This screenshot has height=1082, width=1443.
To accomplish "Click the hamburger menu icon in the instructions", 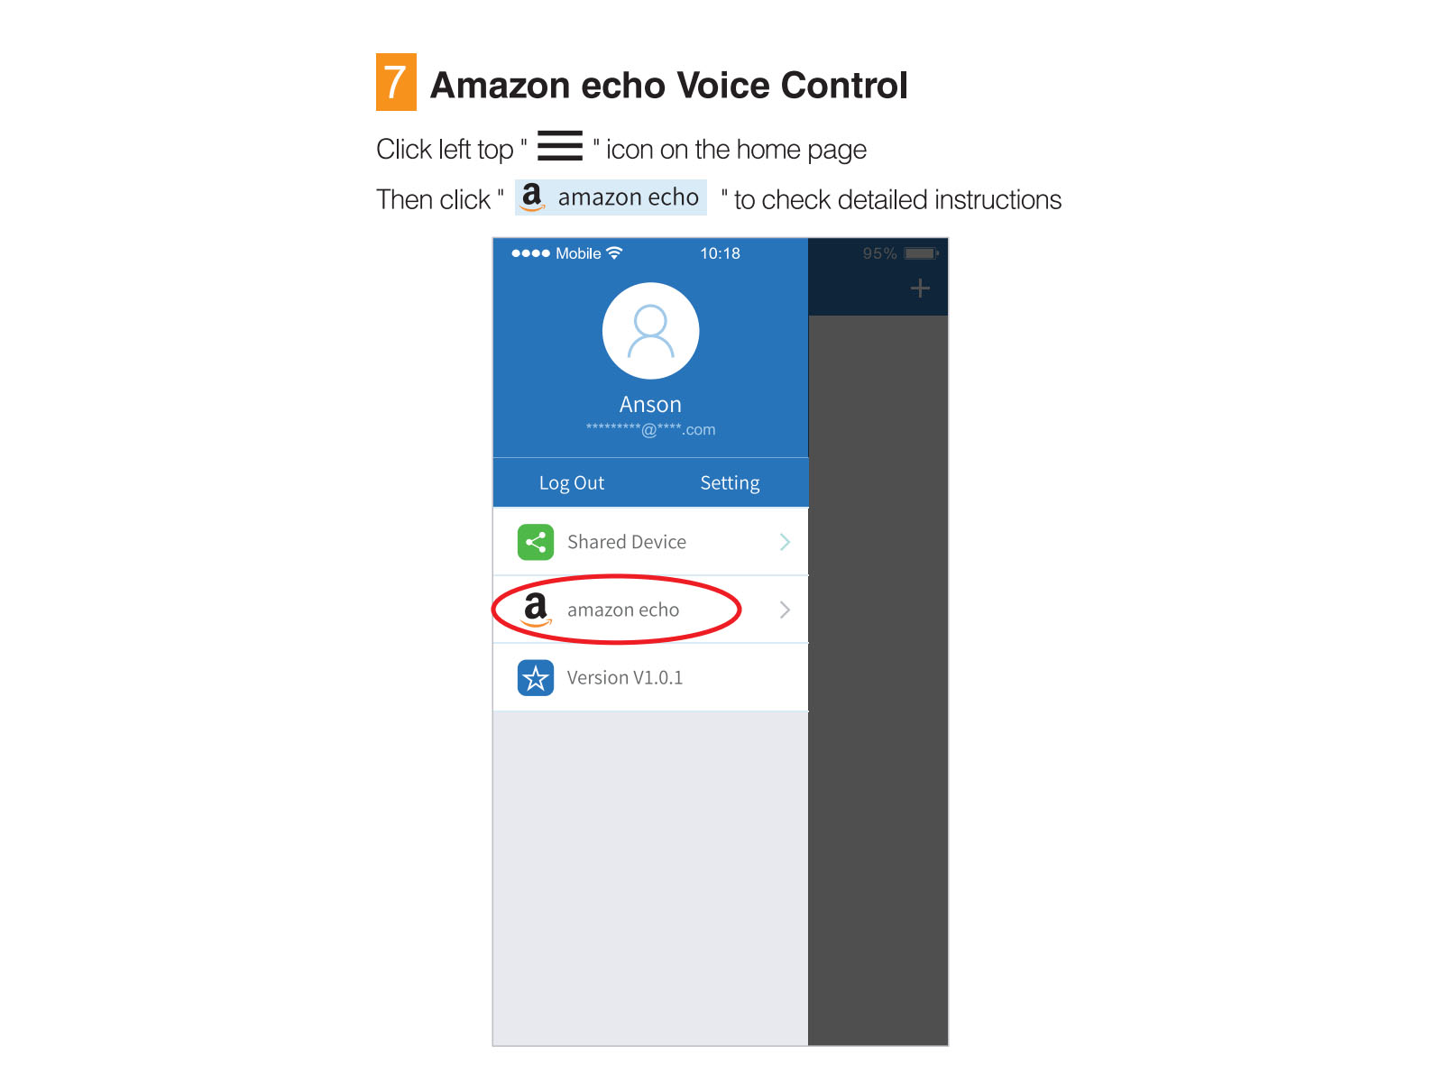I will click(x=560, y=145).
